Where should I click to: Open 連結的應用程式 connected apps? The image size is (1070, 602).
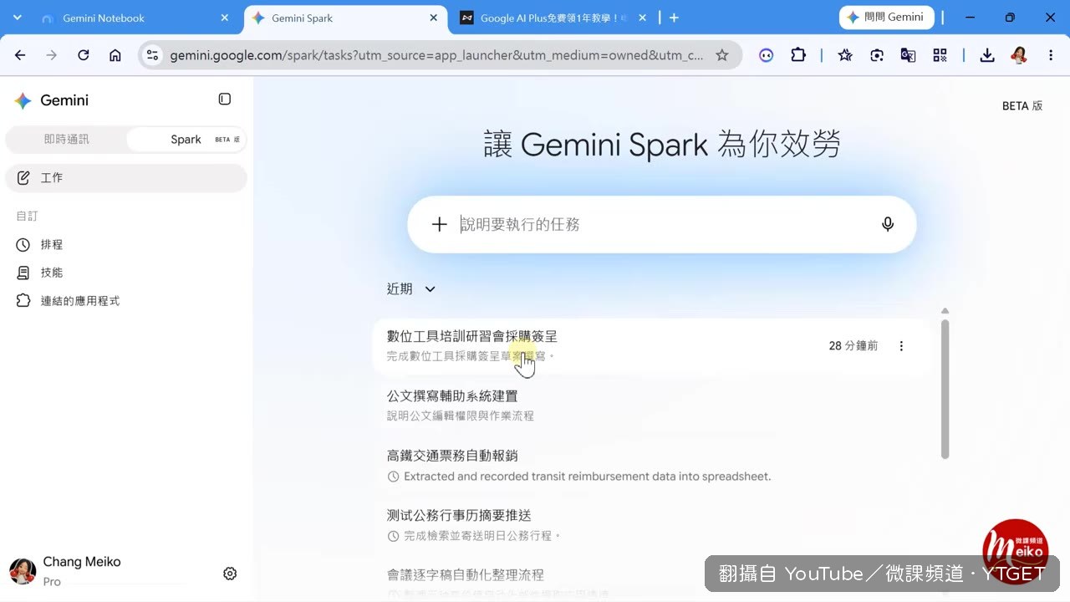[126, 301]
